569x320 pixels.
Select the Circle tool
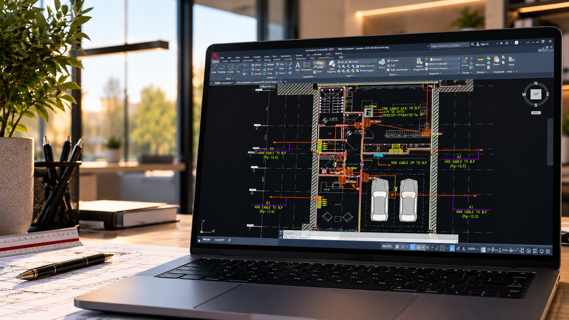coord(230,68)
